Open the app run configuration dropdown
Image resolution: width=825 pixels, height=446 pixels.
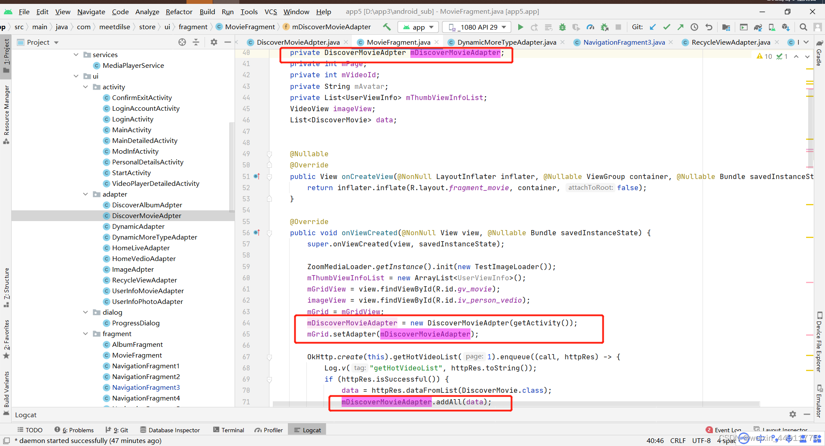click(418, 27)
